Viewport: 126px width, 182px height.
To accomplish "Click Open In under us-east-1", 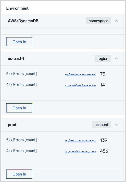I will point(19,108).
